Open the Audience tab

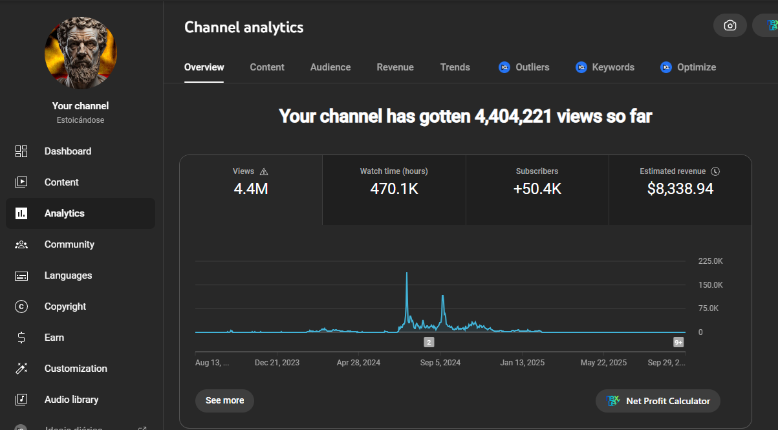tap(330, 67)
